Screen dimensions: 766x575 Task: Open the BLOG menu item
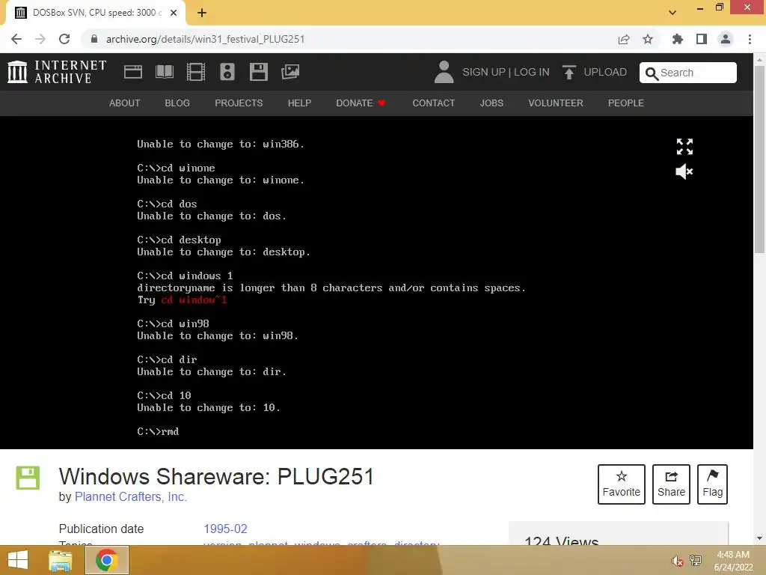coord(177,103)
